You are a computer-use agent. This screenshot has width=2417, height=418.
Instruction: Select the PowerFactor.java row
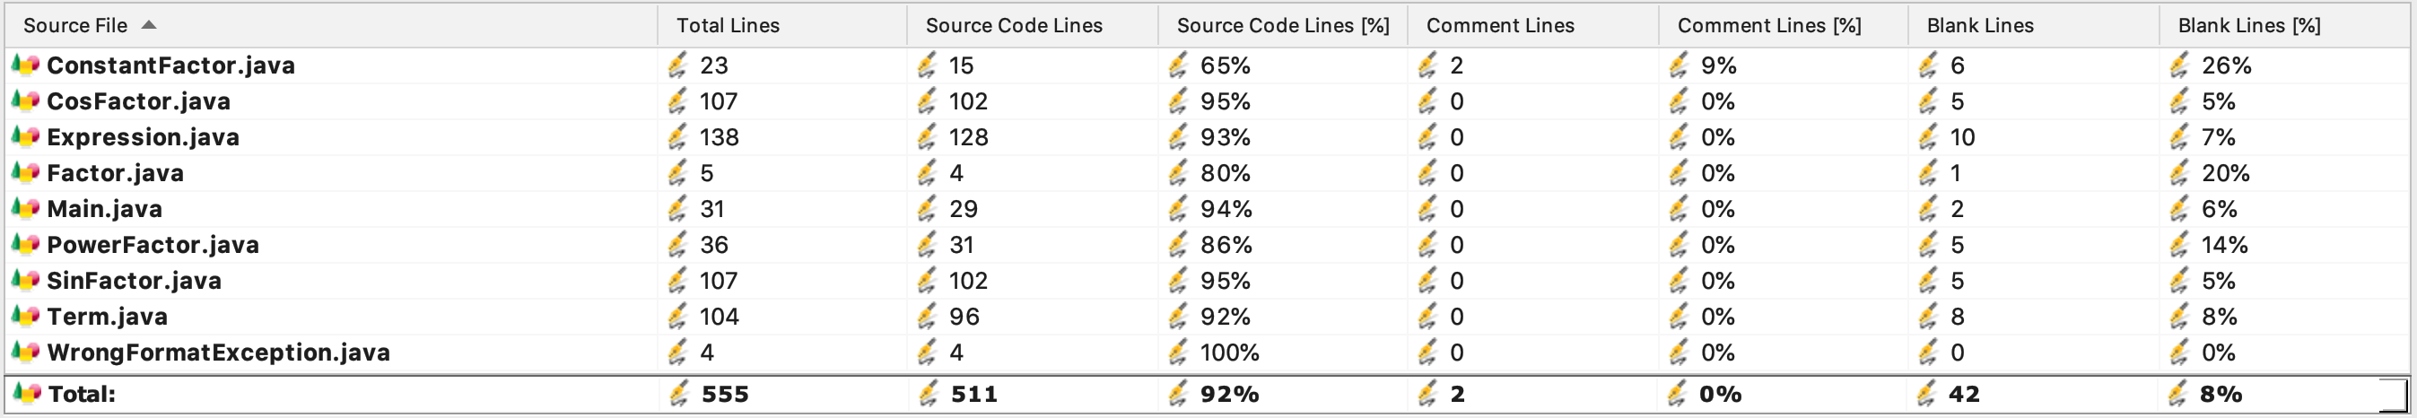pyautogui.click(x=153, y=245)
